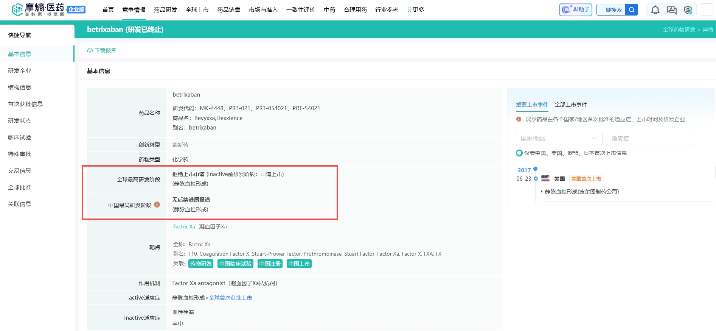Switch to 全部上市事件 tab
716x331 pixels.
click(570, 105)
